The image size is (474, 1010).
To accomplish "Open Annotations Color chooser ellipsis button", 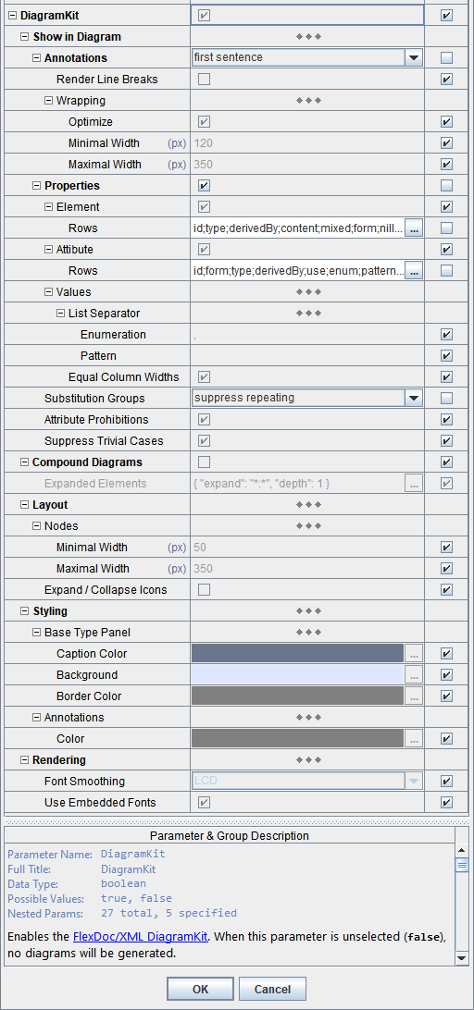I will pyautogui.click(x=414, y=739).
